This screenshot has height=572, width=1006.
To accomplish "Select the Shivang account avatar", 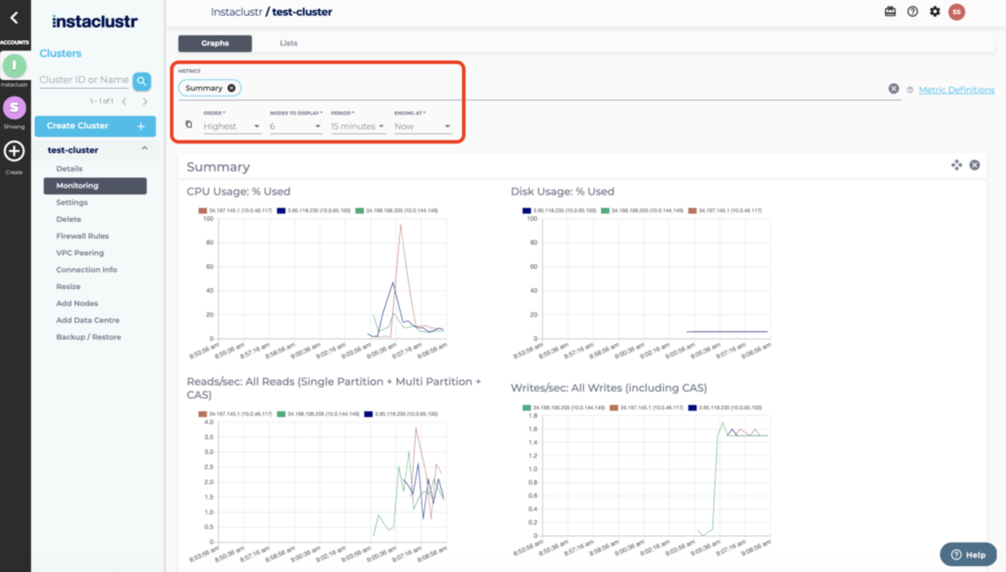I will [14, 107].
